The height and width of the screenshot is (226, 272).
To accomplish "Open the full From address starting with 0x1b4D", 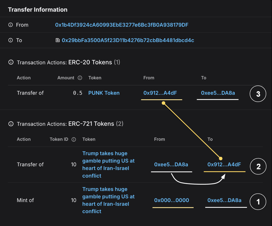I will (x=122, y=25).
